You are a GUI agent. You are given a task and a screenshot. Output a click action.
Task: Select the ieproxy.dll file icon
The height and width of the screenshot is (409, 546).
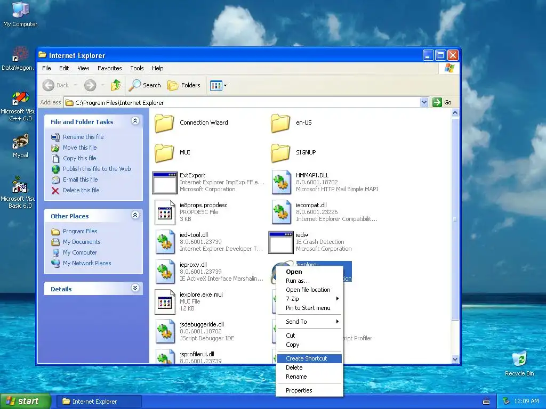[x=165, y=272]
